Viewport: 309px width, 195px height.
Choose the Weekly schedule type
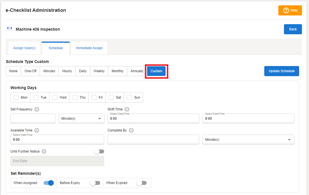click(99, 71)
